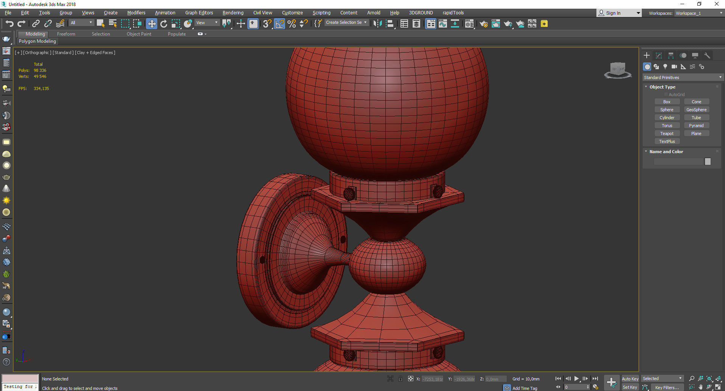Viewport: 725px width, 391px height.
Task: Open the Workspace_1 workspaces dropdown
Action: pos(699,13)
